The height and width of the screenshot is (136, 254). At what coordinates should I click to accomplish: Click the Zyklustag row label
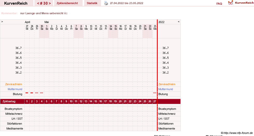[9, 102]
